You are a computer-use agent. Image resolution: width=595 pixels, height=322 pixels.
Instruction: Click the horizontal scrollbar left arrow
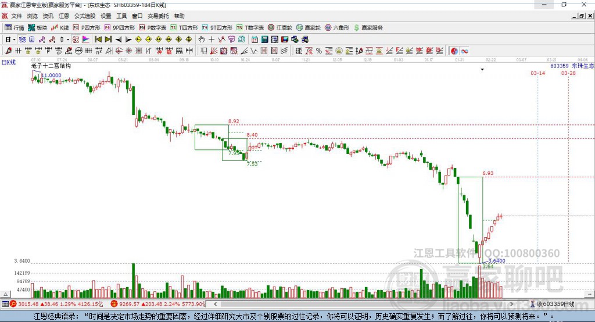click(x=215, y=304)
